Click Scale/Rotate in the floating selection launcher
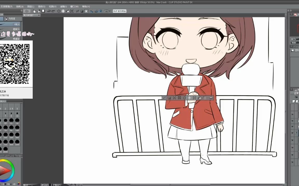The height and width of the screenshot is (186, 299). pyautogui.click(x=194, y=98)
